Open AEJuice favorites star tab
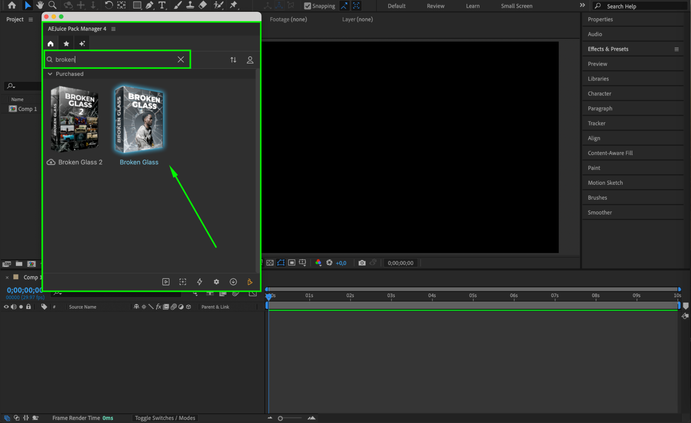The width and height of the screenshot is (691, 423). tap(66, 44)
